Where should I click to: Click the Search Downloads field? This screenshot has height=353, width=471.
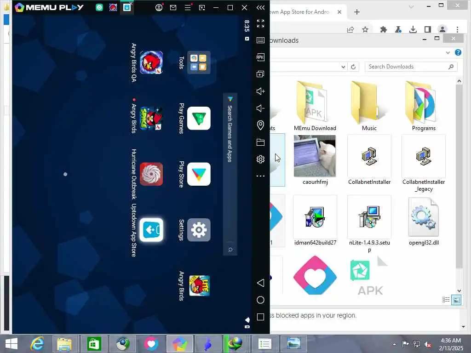(x=411, y=67)
